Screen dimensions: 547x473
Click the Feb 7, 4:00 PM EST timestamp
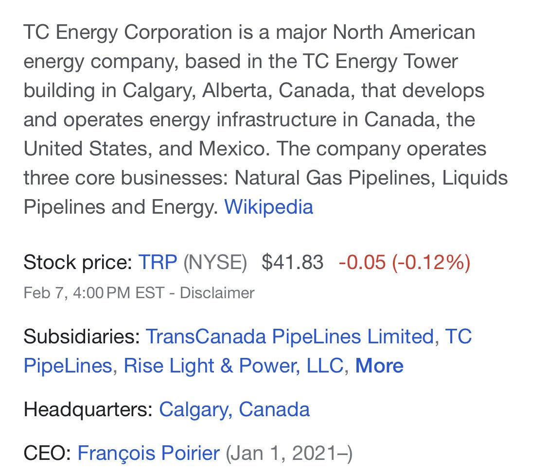94,293
